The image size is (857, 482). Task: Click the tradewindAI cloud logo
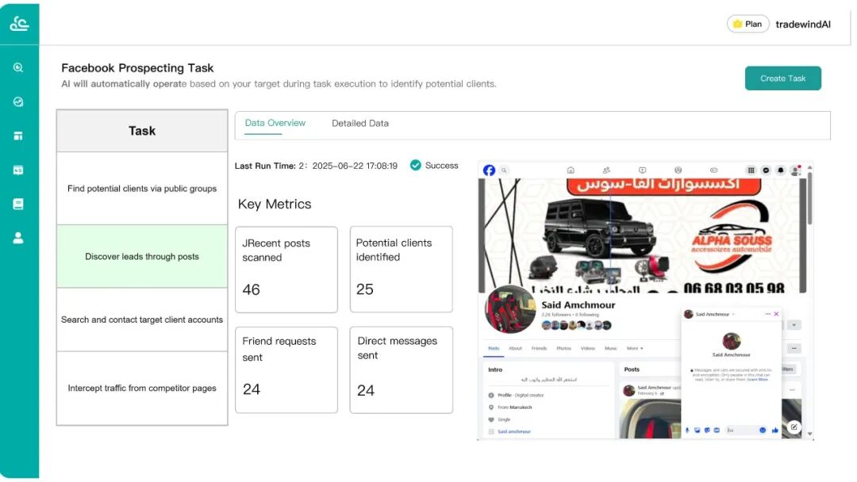[x=19, y=24]
